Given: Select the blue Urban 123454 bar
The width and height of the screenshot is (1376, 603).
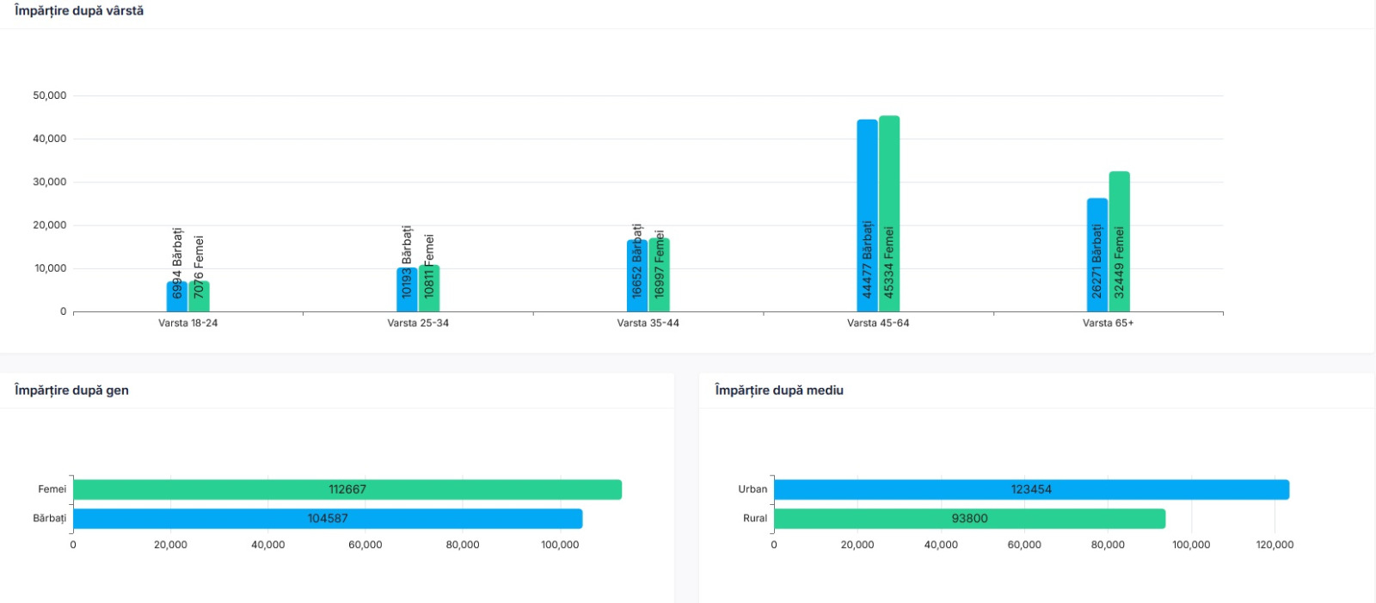Looking at the screenshot, I should [1031, 489].
